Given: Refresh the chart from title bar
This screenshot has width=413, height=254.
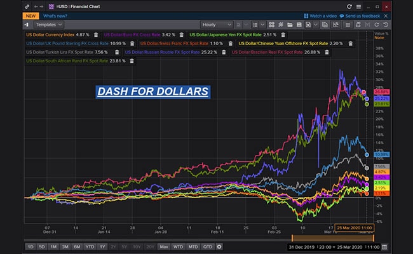Looking at the screenshot, I should coord(349,6).
